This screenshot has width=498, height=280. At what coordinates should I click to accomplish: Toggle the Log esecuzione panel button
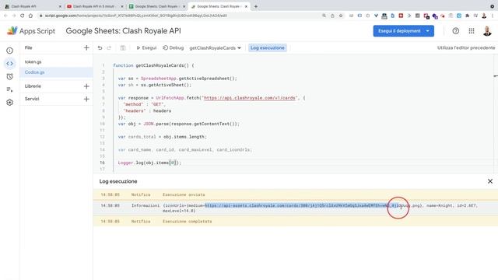tap(268, 47)
